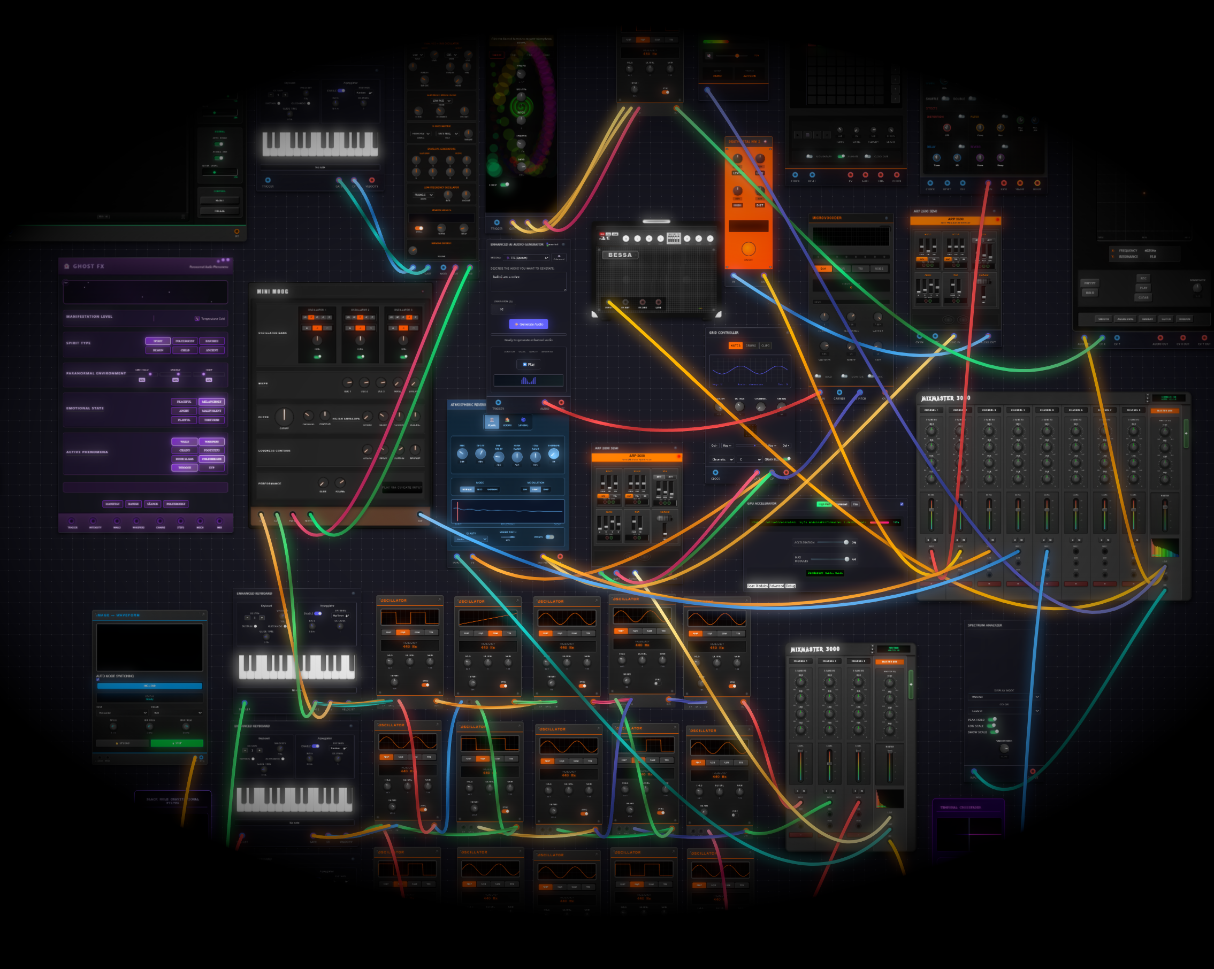Screen dimensions: 1214x969
Task: Click the Audio output jack on AI Audio Generator
Action: point(545,402)
